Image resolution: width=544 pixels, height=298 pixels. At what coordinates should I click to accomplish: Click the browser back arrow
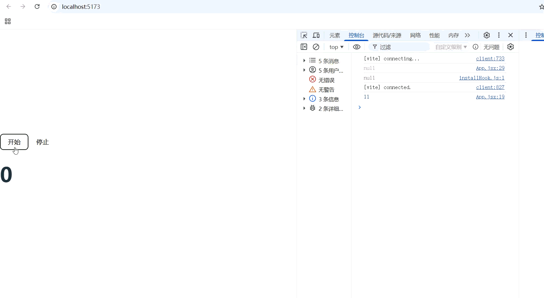point(9,7)
